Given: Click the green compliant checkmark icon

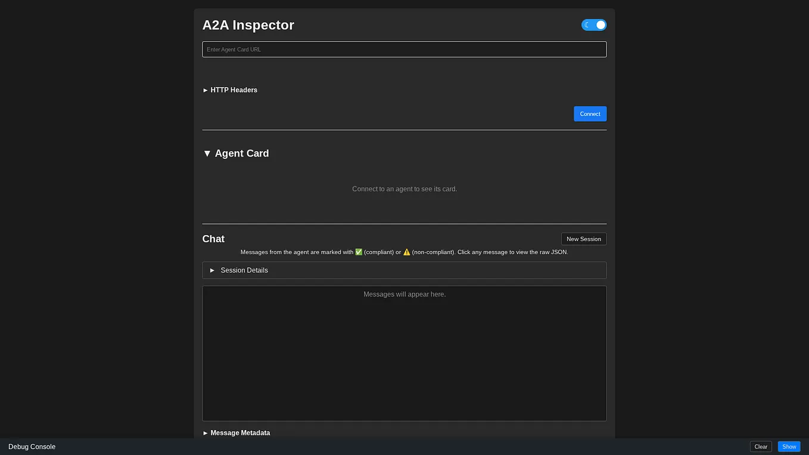Looking at the screenshot, I should pos(359,251).
